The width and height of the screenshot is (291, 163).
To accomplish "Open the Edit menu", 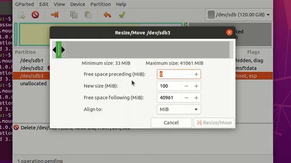I will (x=44, y=4).
